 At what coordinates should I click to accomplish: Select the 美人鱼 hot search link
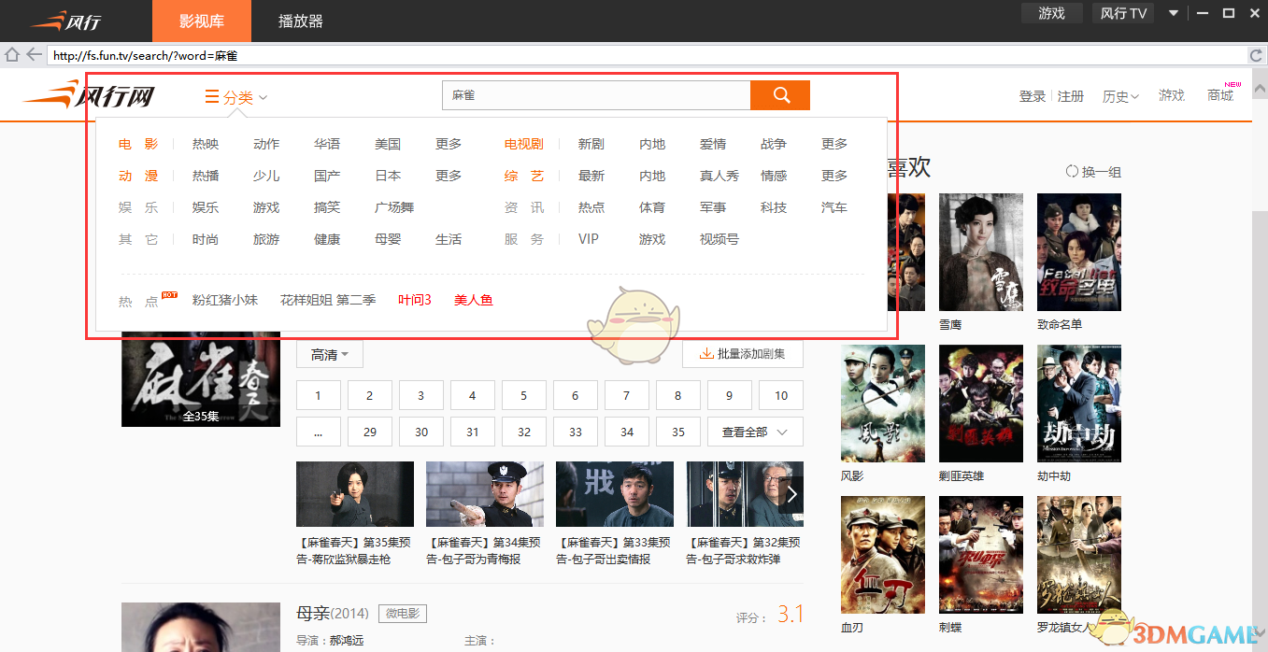pyautogui.click(x=473, y=300)
